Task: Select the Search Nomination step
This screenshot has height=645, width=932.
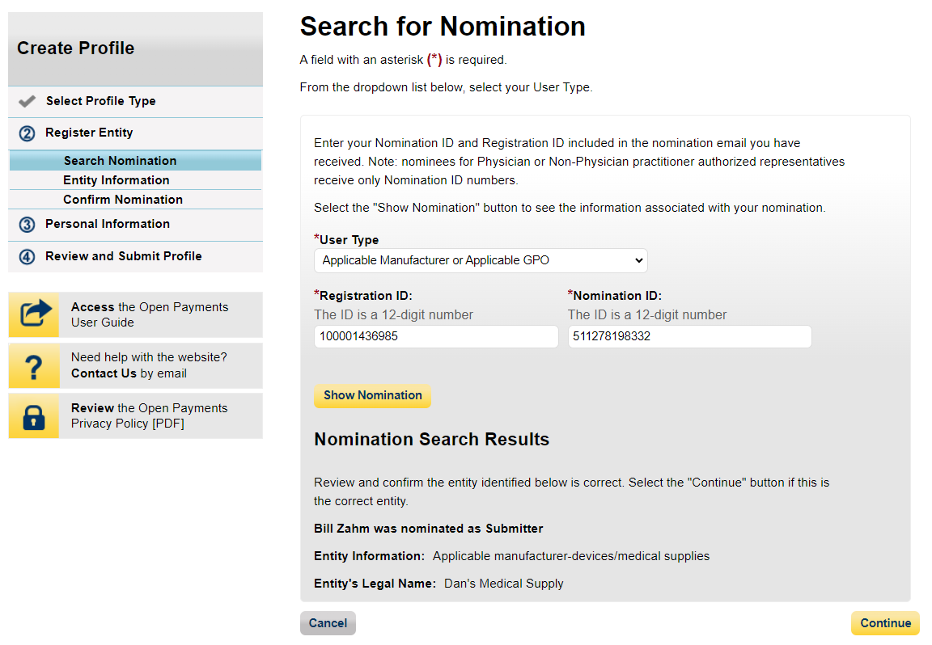Action: point(120,161)
